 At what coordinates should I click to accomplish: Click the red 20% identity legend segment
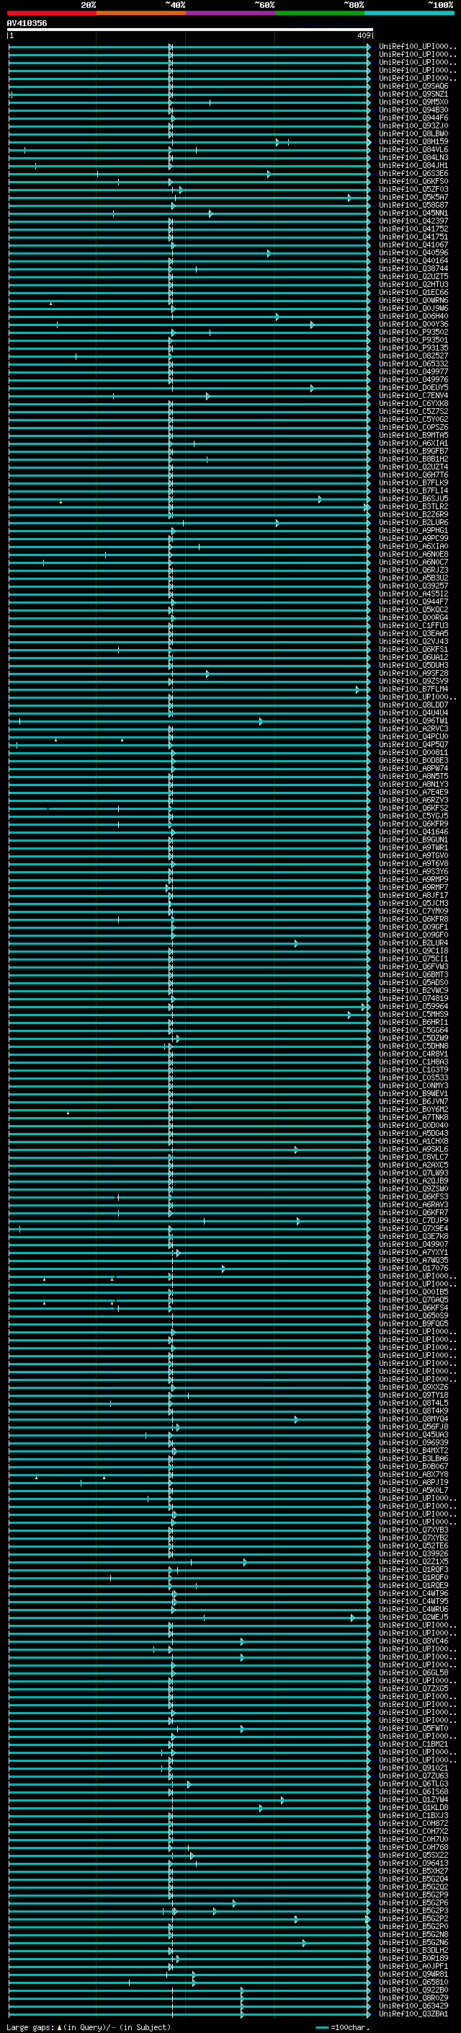51,13
